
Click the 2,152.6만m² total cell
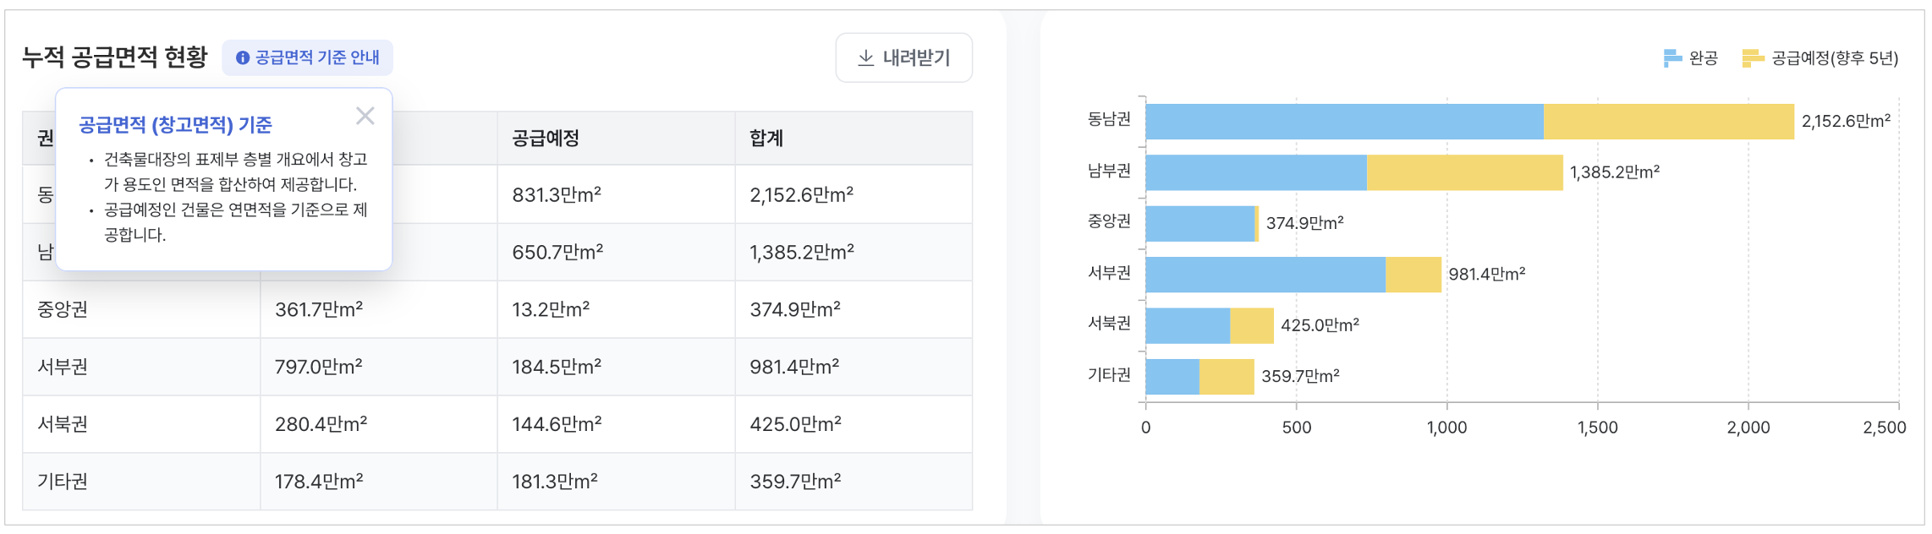(x=801, y=195)
